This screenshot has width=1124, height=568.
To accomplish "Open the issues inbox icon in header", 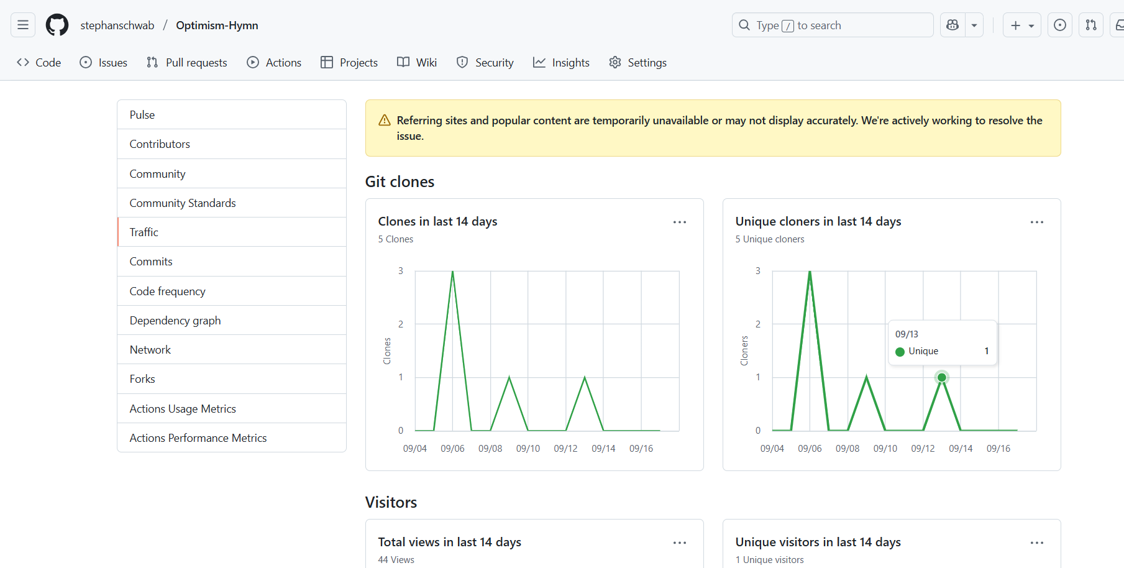I will (1060, 25).
